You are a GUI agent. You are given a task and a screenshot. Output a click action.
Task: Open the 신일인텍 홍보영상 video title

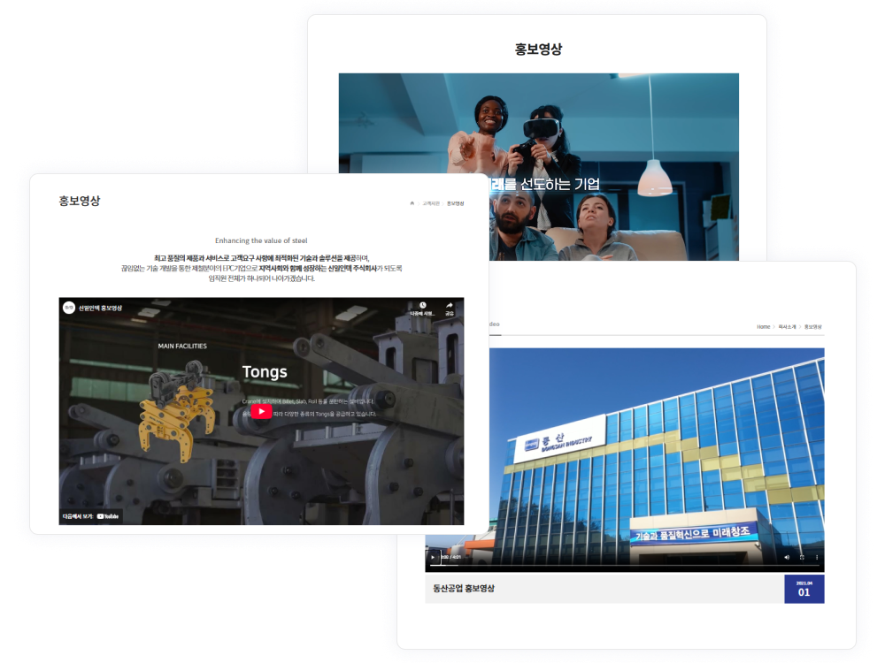click(x=100, y=308)
